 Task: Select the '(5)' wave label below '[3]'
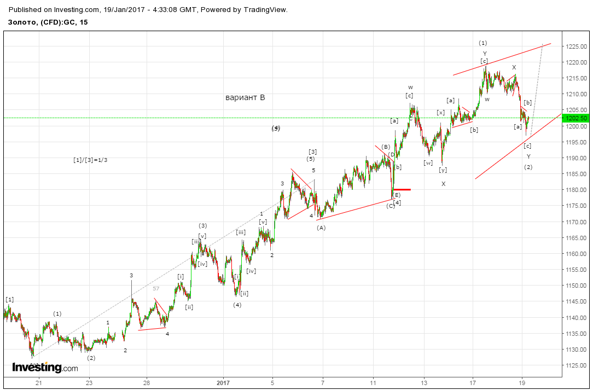point(311,159)
